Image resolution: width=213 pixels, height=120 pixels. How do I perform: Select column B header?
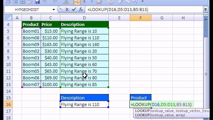[31, 18]
